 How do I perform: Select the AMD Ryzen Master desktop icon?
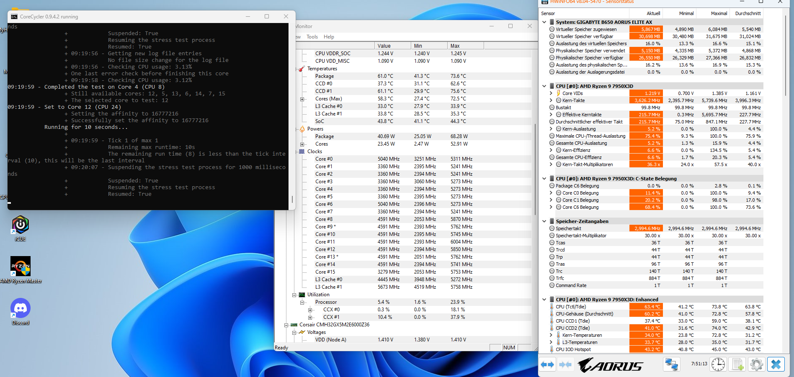(21, 270)
